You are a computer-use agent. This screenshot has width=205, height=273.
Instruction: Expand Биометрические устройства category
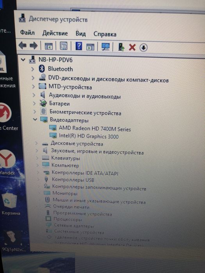pos(35,112)
